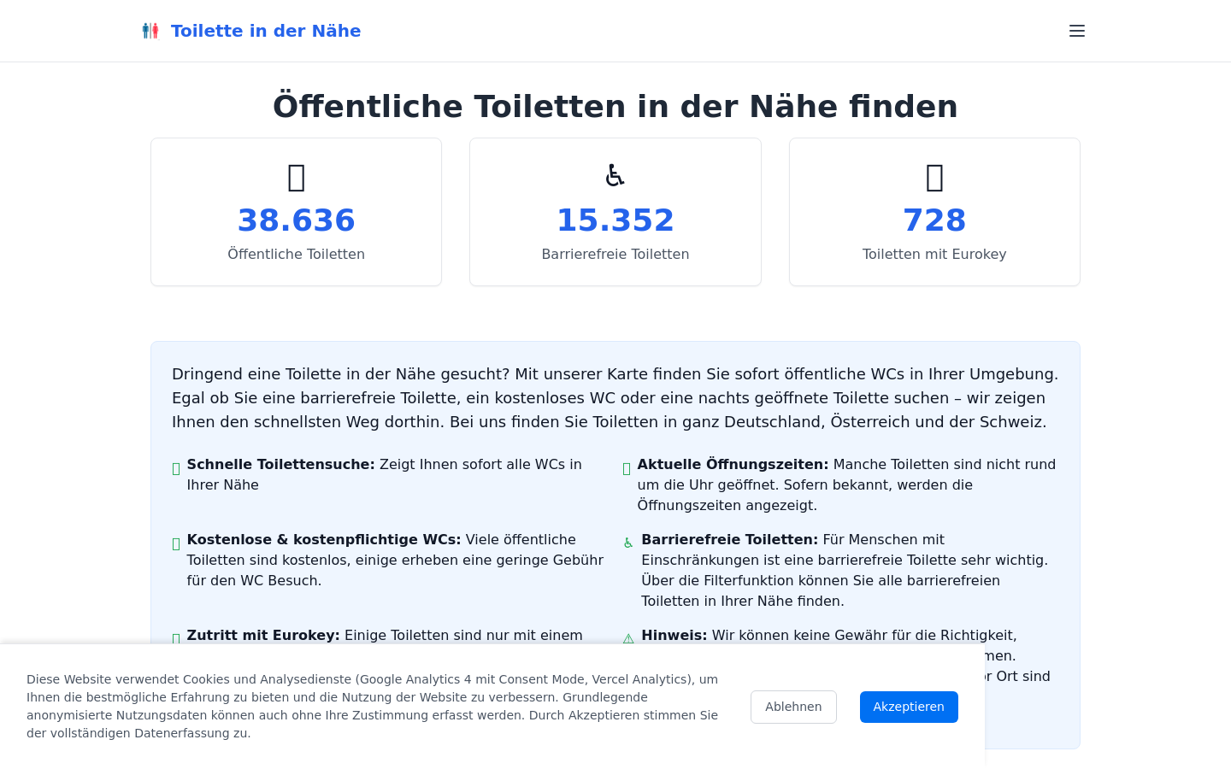Decline cookies with the Ablehnen button
The width and height of the screenshot is (1231, 769).
793,707
